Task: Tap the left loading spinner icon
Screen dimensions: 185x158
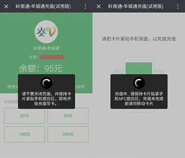Action: [x=46, y=83]
